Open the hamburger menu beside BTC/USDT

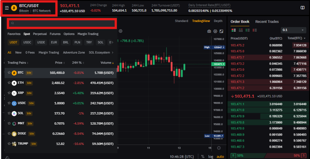tap(7, 8)
